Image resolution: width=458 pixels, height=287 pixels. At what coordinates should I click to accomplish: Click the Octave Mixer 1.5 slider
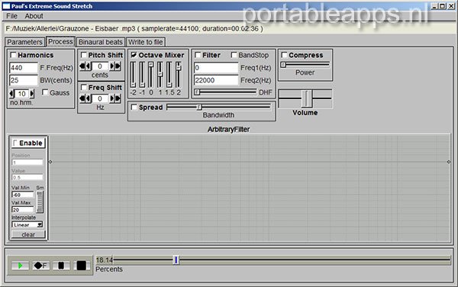click(169, 75)
